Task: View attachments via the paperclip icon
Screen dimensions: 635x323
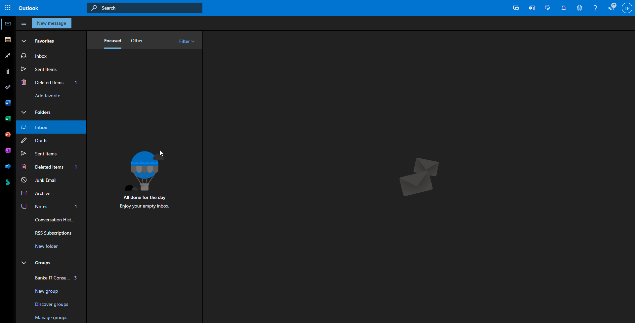Action: tap(8, 71)
